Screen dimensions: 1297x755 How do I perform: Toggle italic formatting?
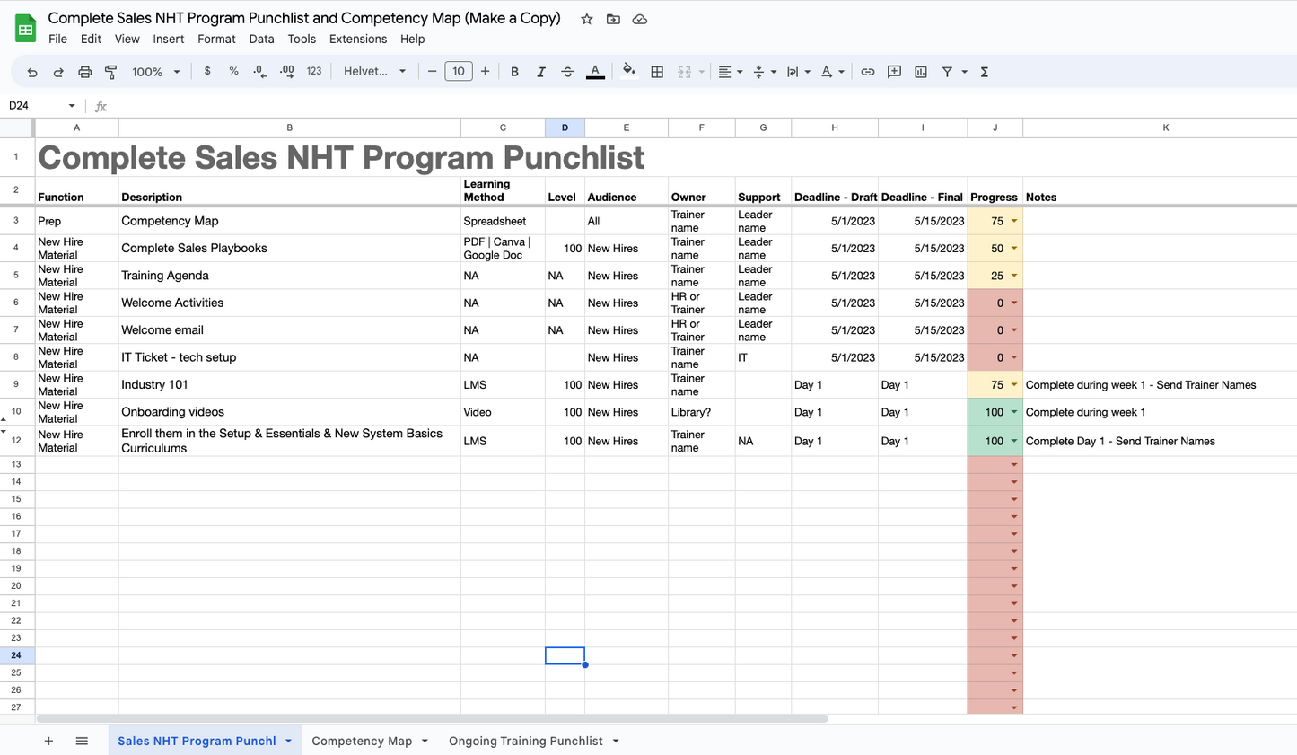pos(541,72)
